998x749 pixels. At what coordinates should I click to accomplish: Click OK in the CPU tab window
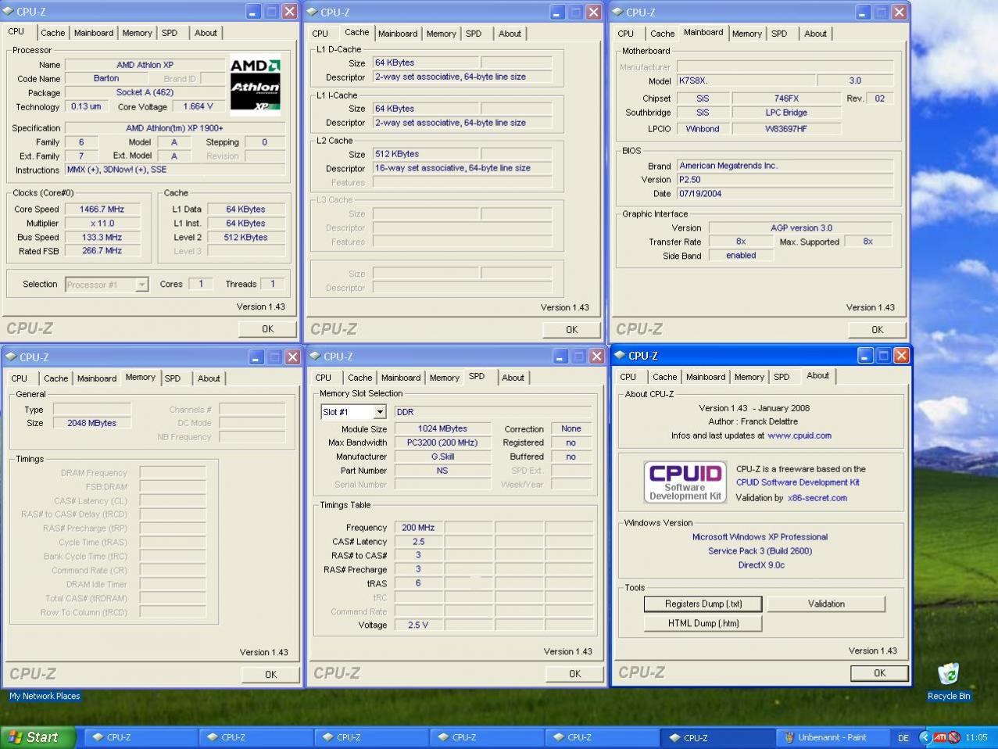268,328
